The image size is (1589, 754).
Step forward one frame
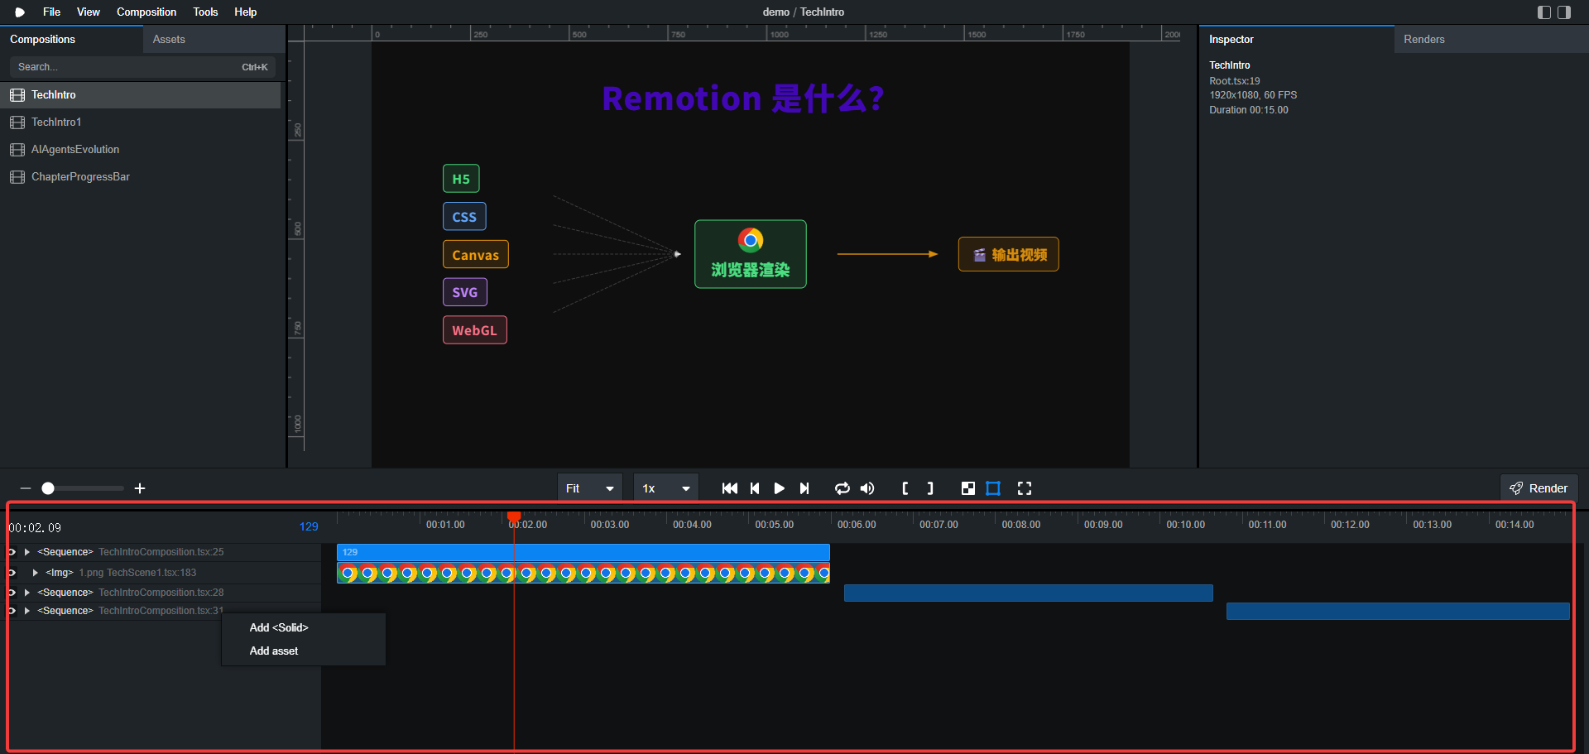coord(804,488)
